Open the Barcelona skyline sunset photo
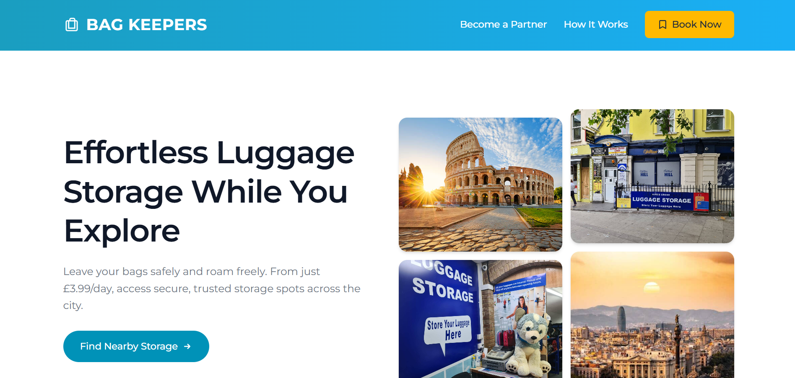Image resolution: width=795 pixels, height=378 pixels. [x=652, y=315]
